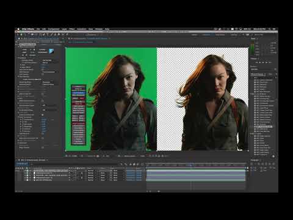The image size is (293, 220).
Task: Open the Audio panel tab
Action: pyautogui.click(x=253, y=38)
